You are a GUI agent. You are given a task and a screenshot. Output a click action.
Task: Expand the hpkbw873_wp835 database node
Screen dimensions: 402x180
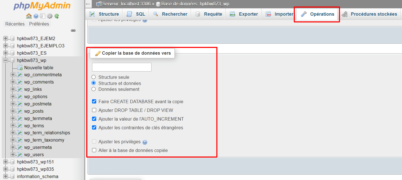coord(5,169)
